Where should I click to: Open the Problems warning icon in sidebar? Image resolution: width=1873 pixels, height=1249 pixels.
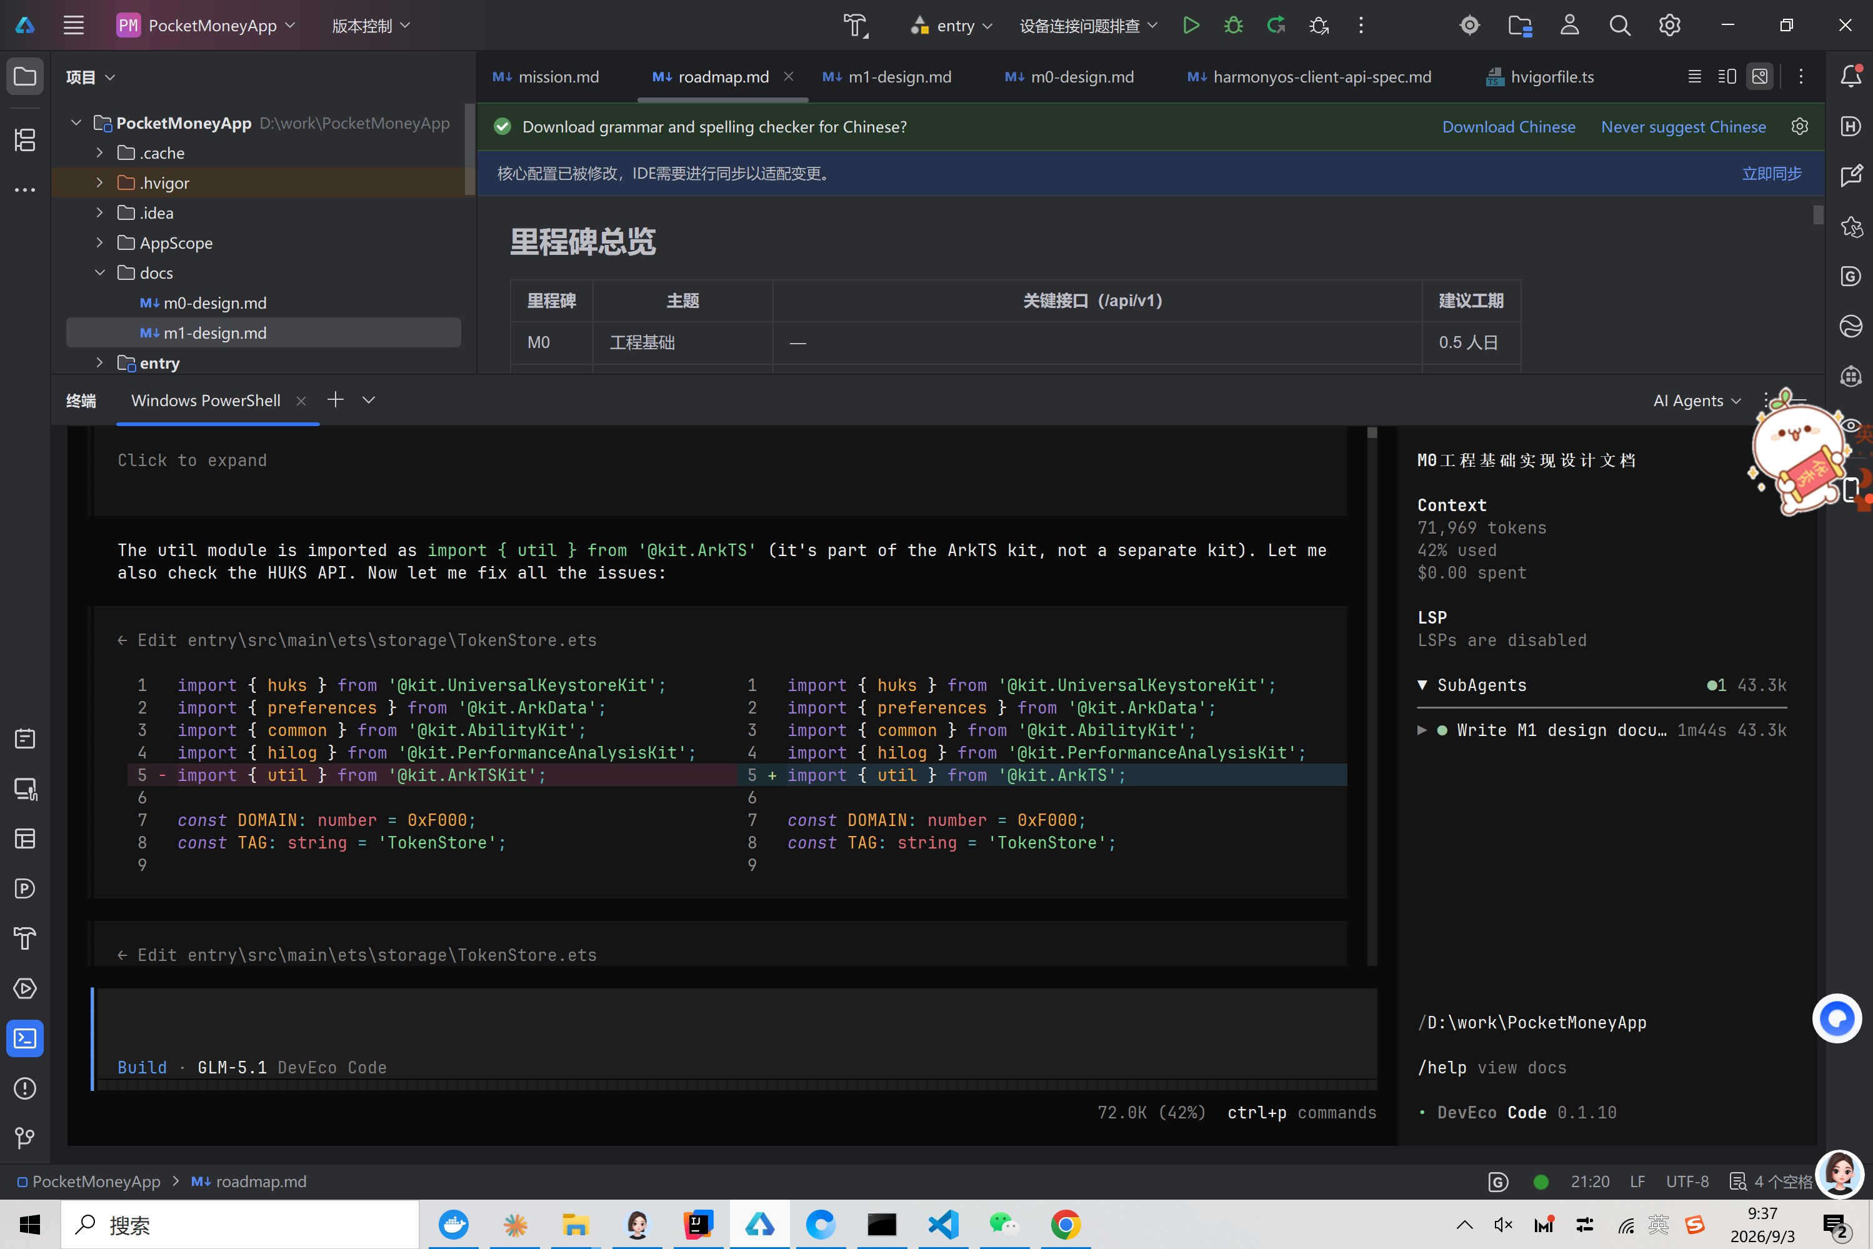pos(26,1088)
